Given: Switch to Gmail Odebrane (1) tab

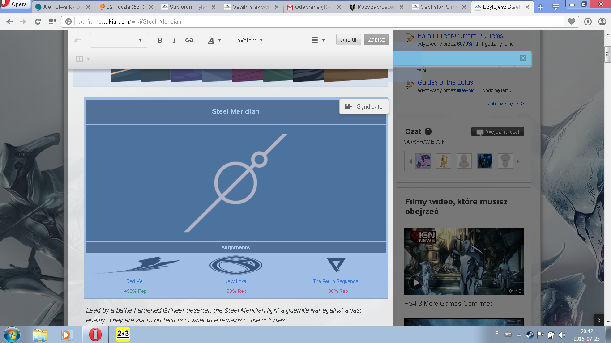Looking at the screenshot, I should pos(313,7).
